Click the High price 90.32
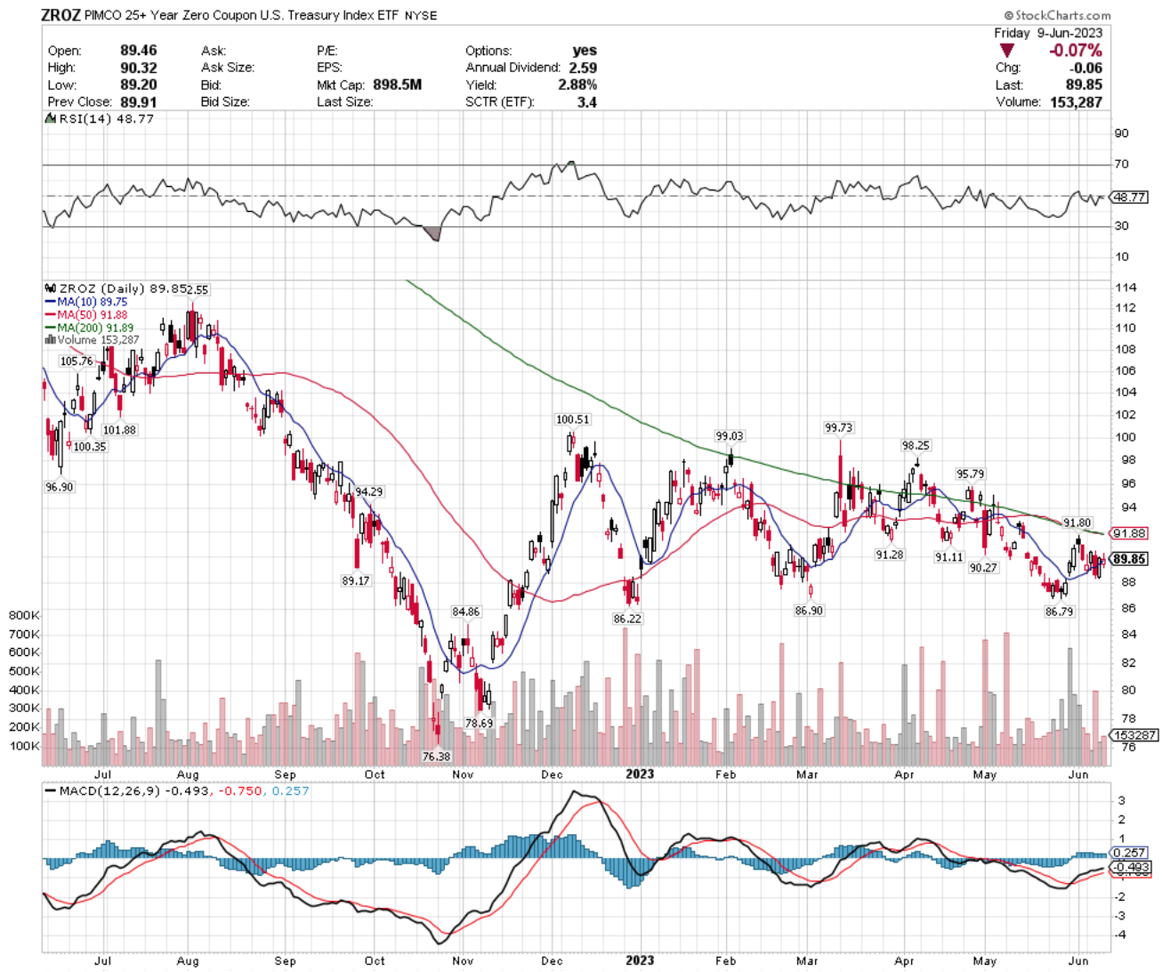This screenshot has height=972, width=1162. pos(139,68)
